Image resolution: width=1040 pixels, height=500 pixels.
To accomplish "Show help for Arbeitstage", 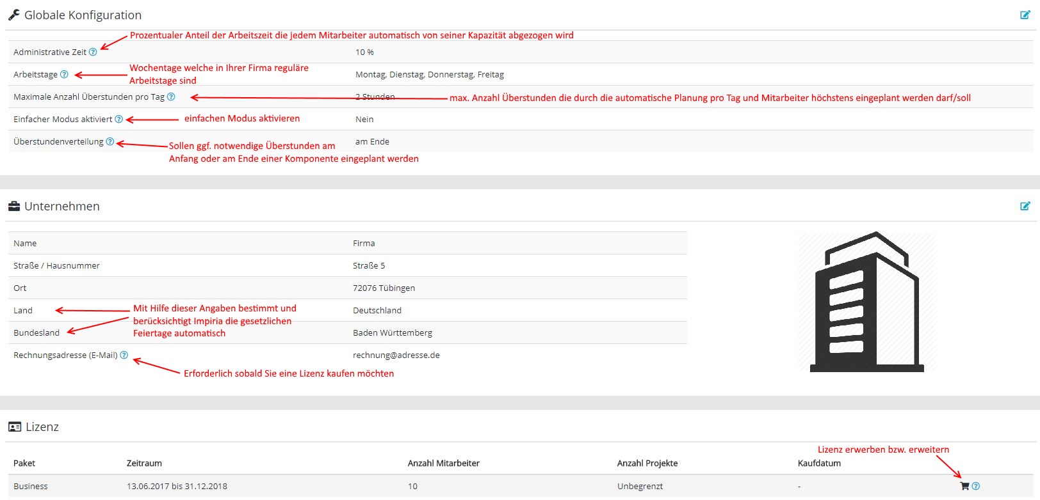I will [64, 74].
